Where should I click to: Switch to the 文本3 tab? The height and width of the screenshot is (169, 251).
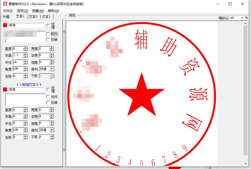tap(46, 16)
